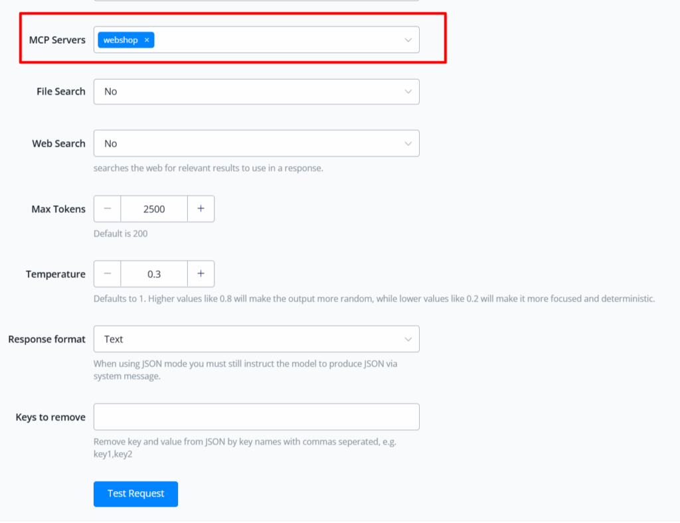The width and height of the screenshot is (680, 523).
Task: Raise Temperature using the plus button
Action: [201, 274]
